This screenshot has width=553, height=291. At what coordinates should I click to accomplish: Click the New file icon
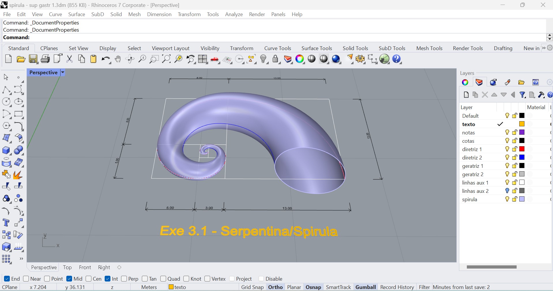pyautogui.click(x=8, y=59)
